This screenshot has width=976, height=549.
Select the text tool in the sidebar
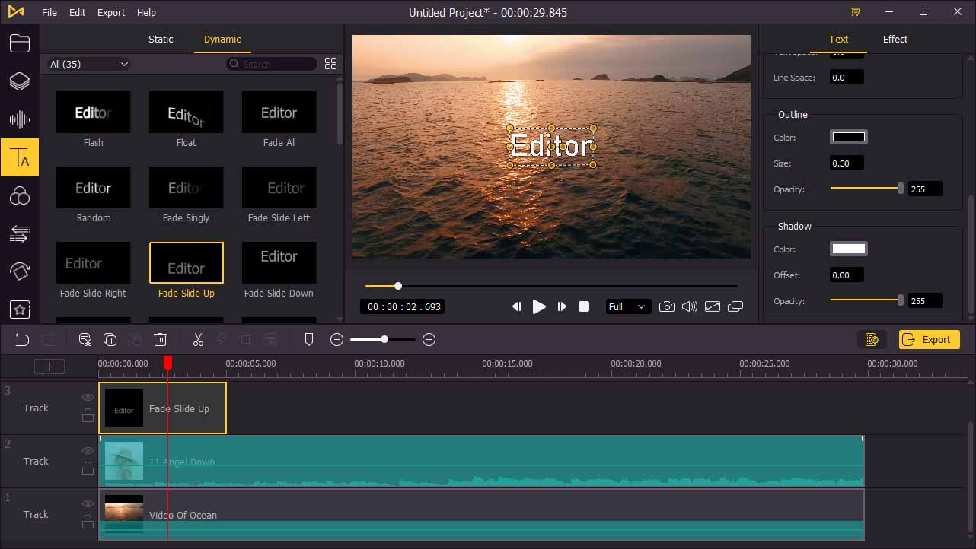[21, 157]
